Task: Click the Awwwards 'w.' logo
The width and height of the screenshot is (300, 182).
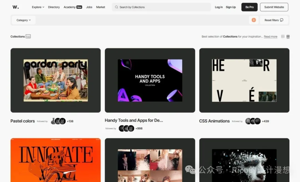Action: coord(16,7)
